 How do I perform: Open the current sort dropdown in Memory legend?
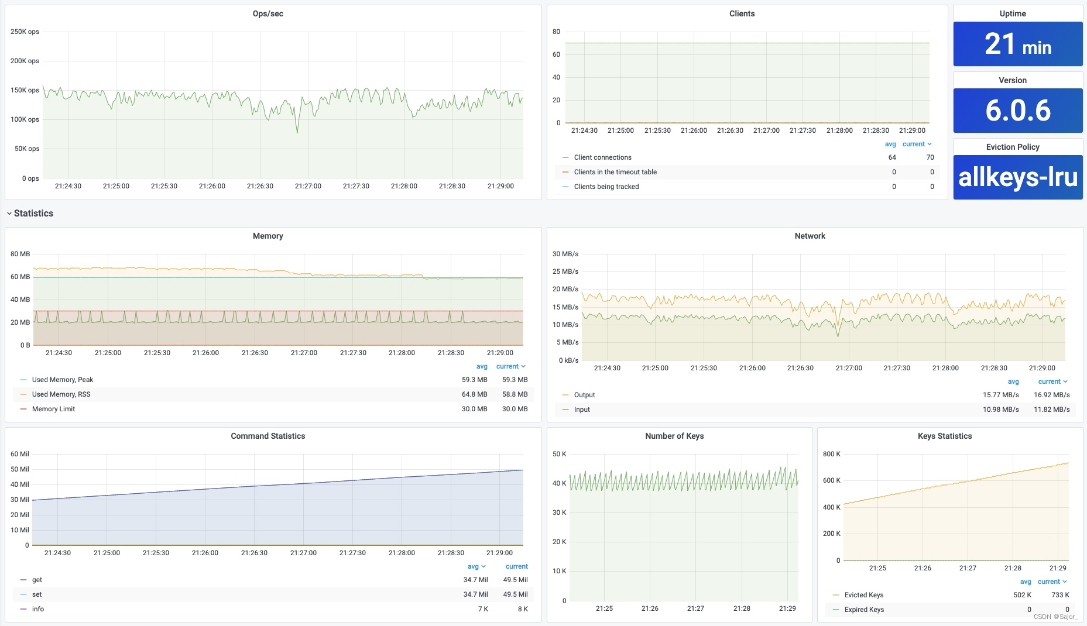click(510, 366)
